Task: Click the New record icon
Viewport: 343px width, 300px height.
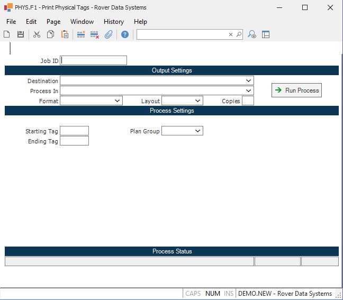Action: pos(7,34)
